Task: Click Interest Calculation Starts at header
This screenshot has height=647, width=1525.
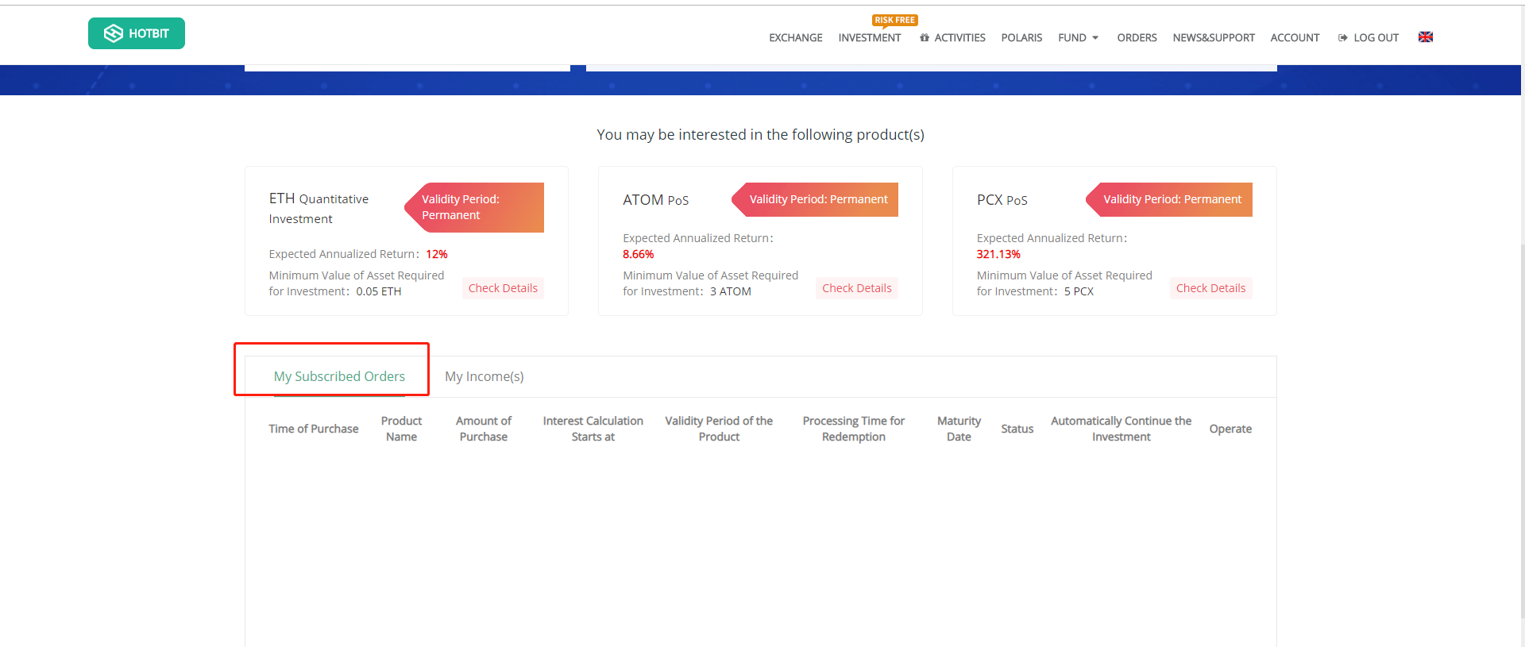Action: (x=593, y=429)
